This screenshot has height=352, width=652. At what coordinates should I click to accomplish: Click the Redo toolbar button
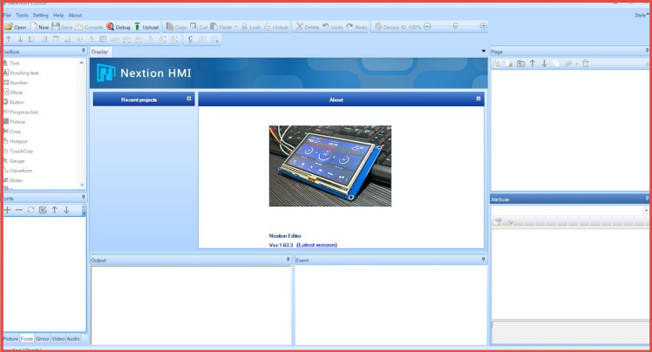(357, 27)
